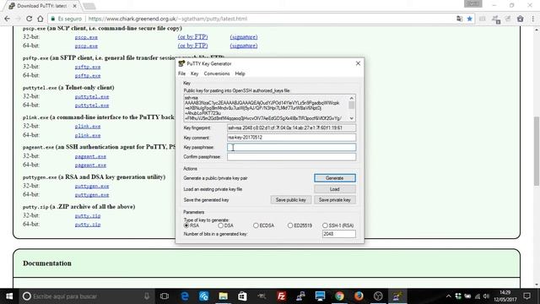Screen dimensions: 540x304
Task: Show hidden system tray icons
Action: tap(448, 296)
